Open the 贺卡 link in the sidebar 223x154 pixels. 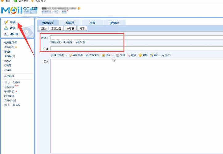click(6, 105)
